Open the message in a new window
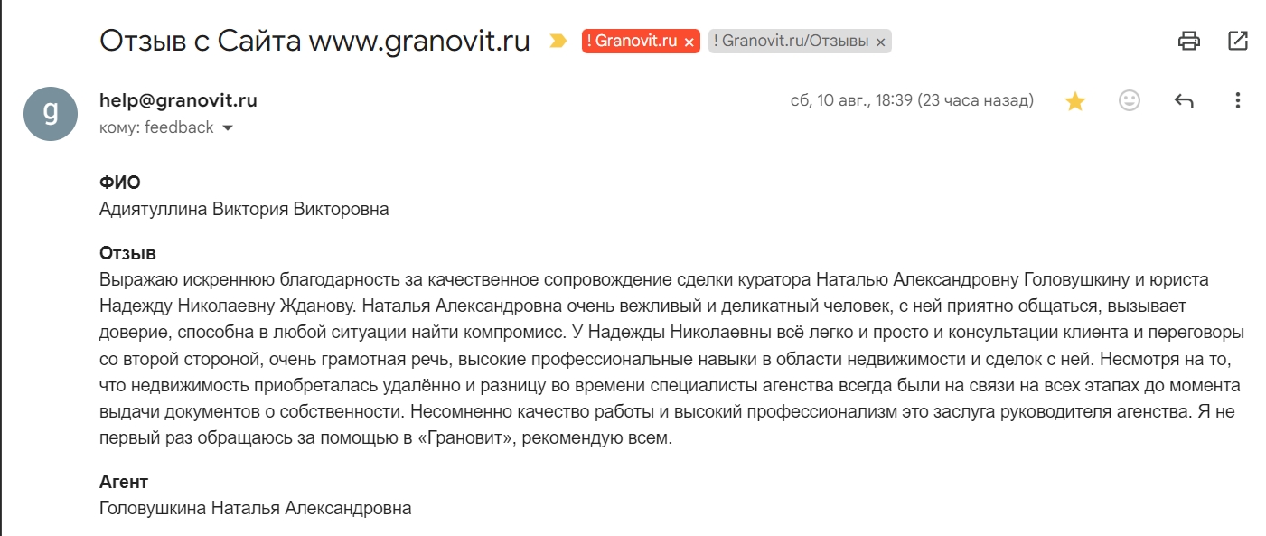The height and width of the screenshot is (536, 1266). pyautogui.click(x=1238, y=41)
